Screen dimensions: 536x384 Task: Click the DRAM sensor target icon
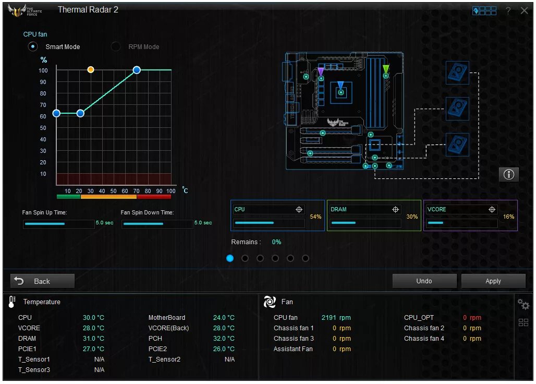(x=396, y=209)
